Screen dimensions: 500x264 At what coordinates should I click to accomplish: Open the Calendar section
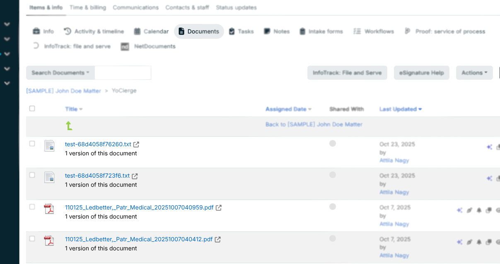(x=137, y=31)
